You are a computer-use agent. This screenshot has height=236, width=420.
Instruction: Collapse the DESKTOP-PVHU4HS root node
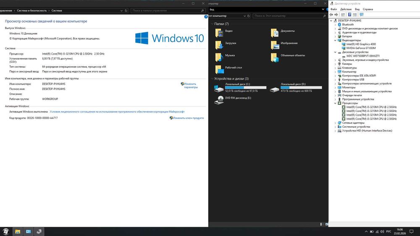pyautogui.click(x=331, y=21)
